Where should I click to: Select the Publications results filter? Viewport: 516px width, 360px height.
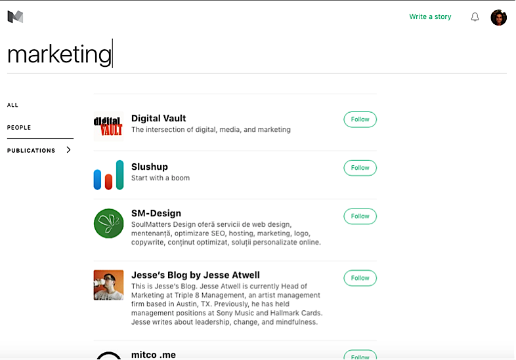31,151
